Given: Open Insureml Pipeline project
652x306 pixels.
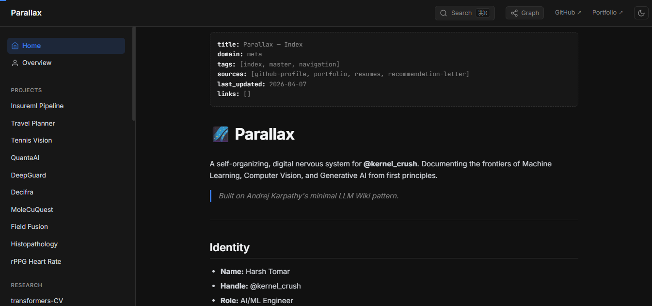Looking at the screenshot, I should 37,106.
